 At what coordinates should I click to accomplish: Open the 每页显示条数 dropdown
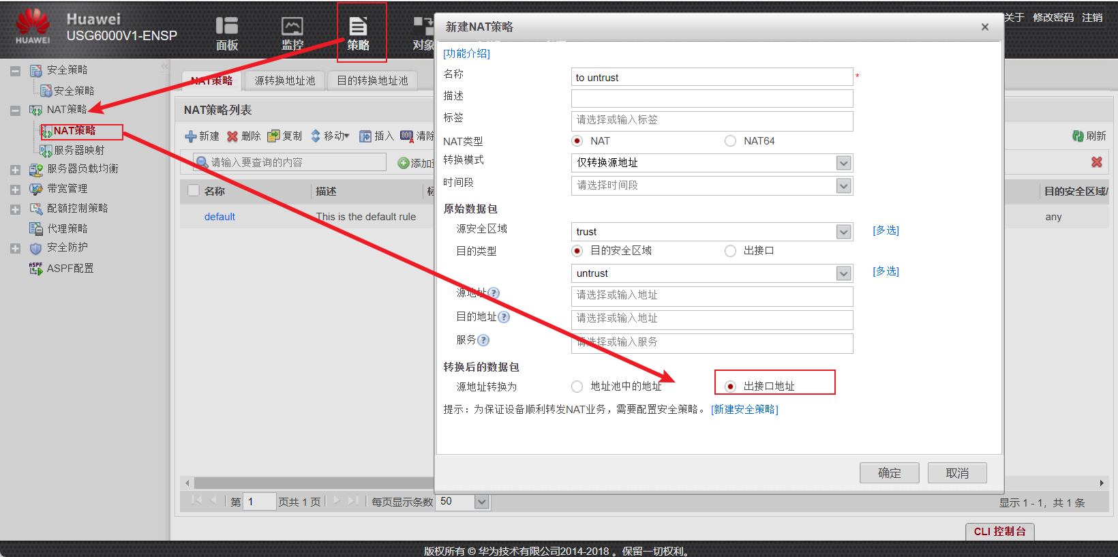[x=482, y=502]
